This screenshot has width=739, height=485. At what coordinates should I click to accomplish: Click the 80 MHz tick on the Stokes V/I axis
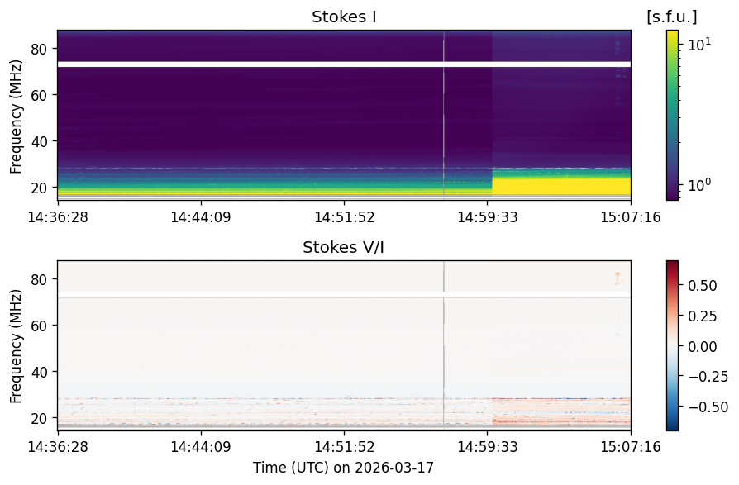(x=40, y=279)
